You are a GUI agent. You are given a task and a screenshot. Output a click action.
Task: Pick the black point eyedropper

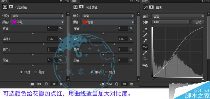tap(145, 30)
